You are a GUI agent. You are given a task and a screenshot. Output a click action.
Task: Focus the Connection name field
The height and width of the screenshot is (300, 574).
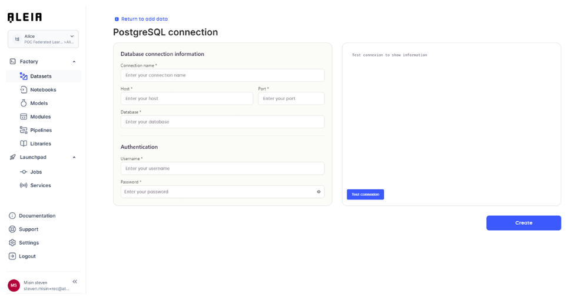223,75
